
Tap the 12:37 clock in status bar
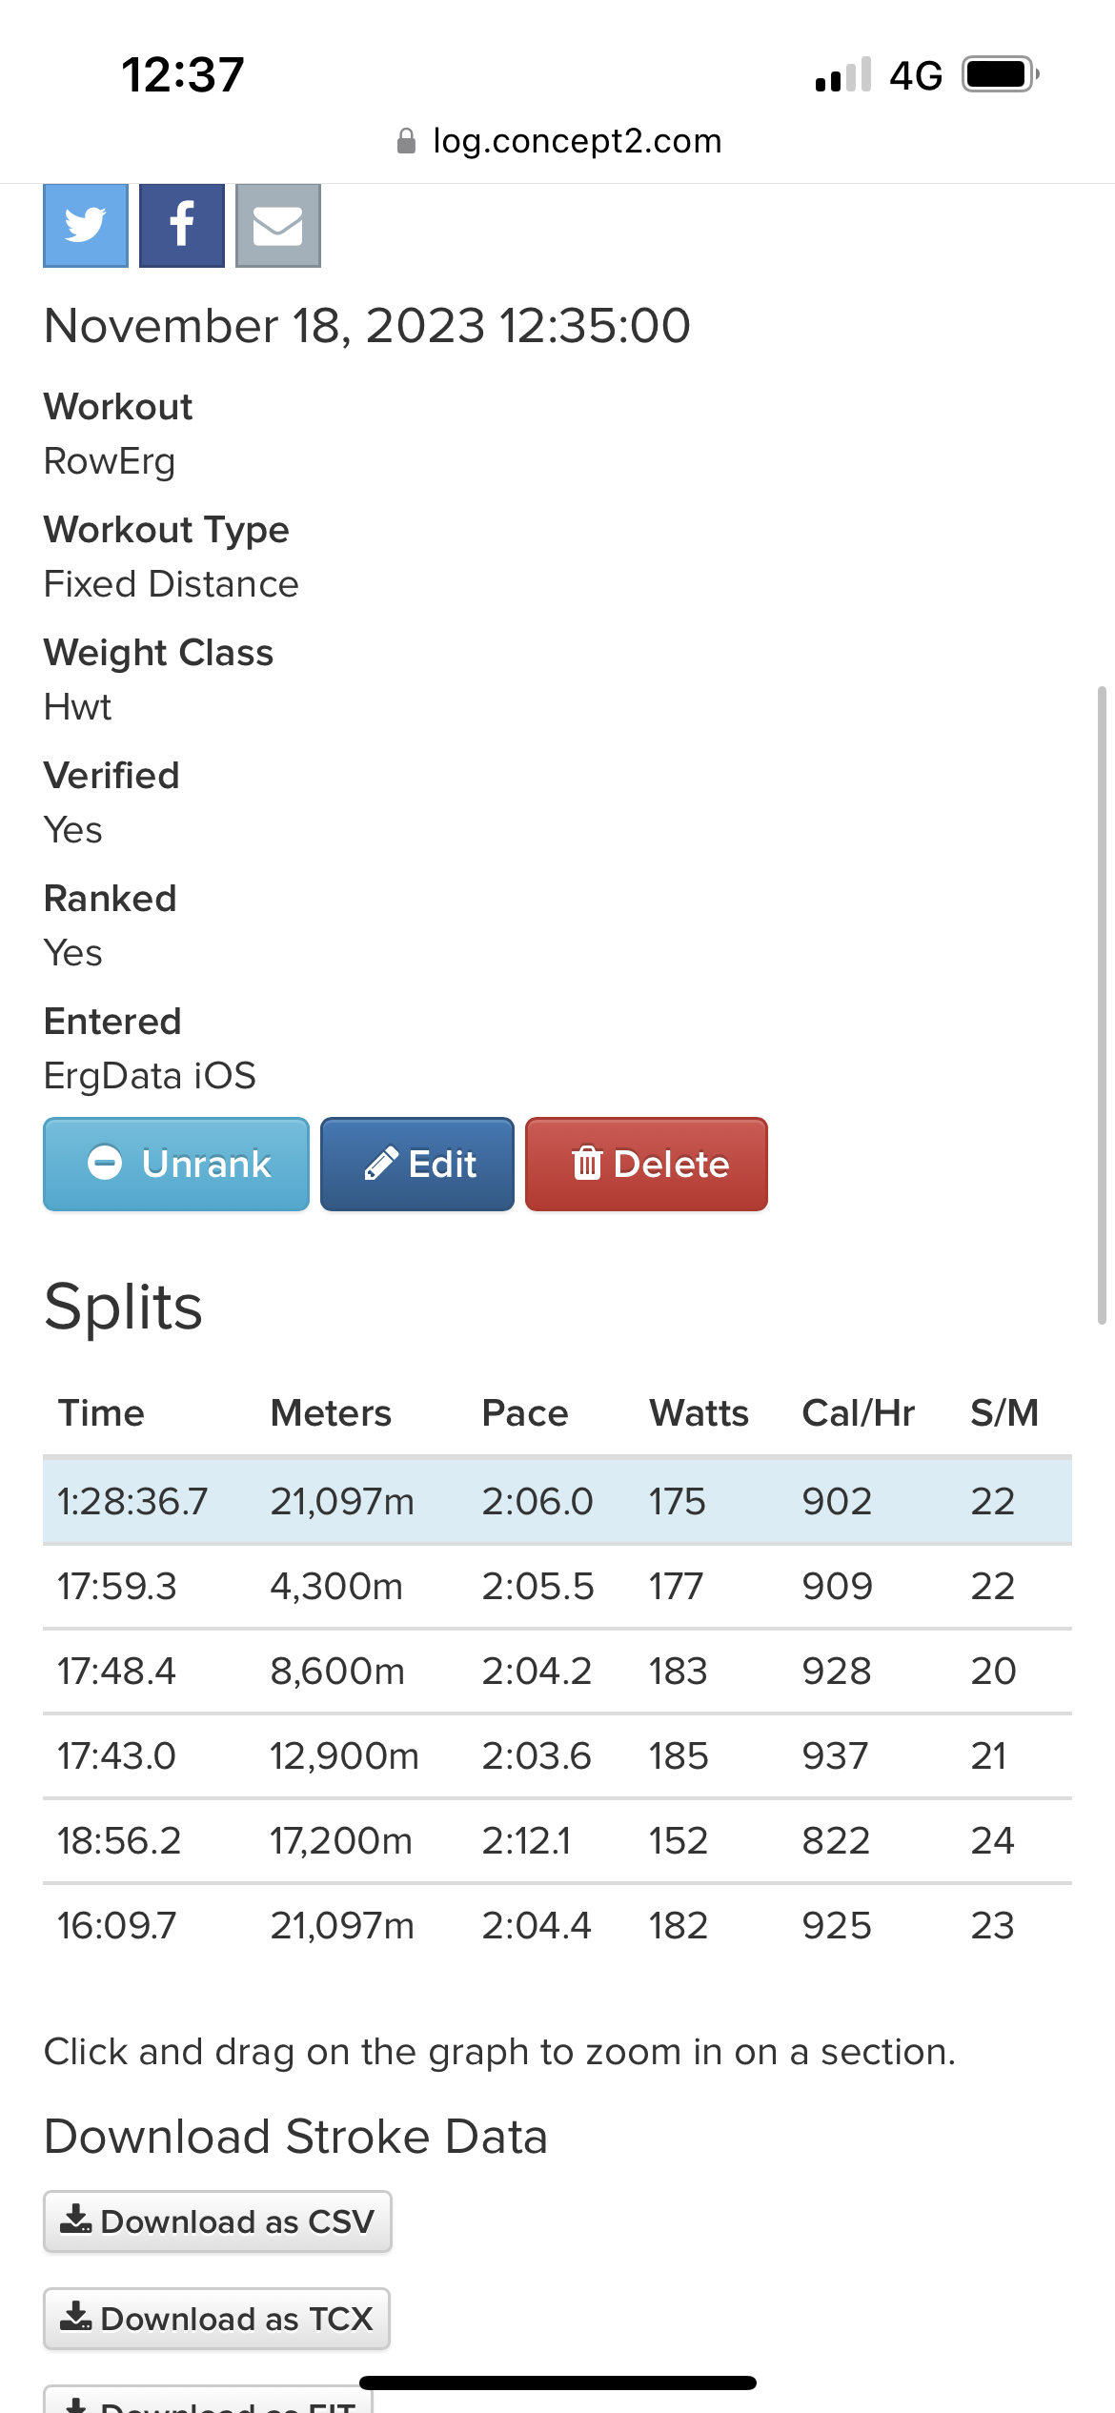coord(183,74)
